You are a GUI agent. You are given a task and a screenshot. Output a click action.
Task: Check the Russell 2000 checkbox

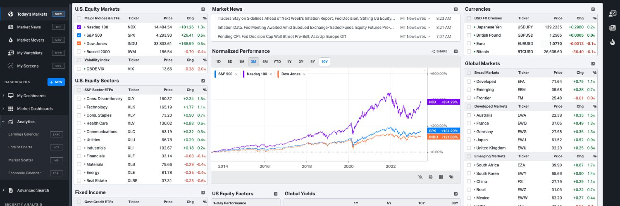coord(79,51)
